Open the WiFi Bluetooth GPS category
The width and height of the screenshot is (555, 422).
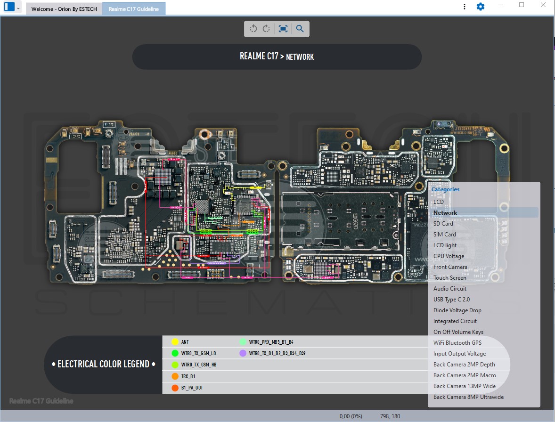point(457,343)
